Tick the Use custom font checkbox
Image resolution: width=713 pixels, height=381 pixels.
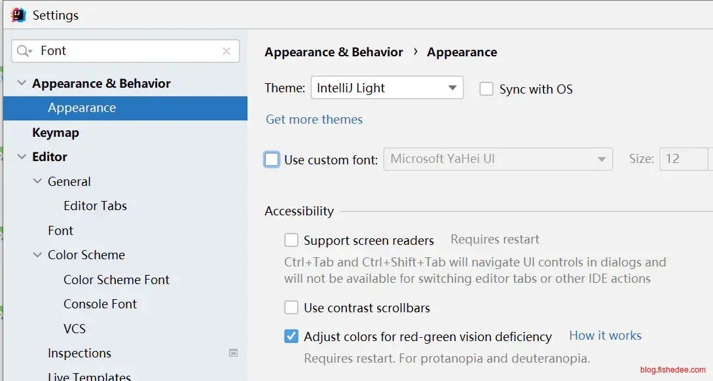click(272, 159)
